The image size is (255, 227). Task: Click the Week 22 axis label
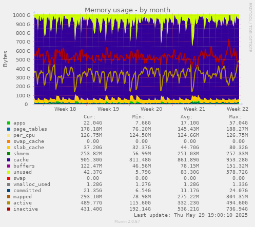pyautogui.click(x=238, y=109)
